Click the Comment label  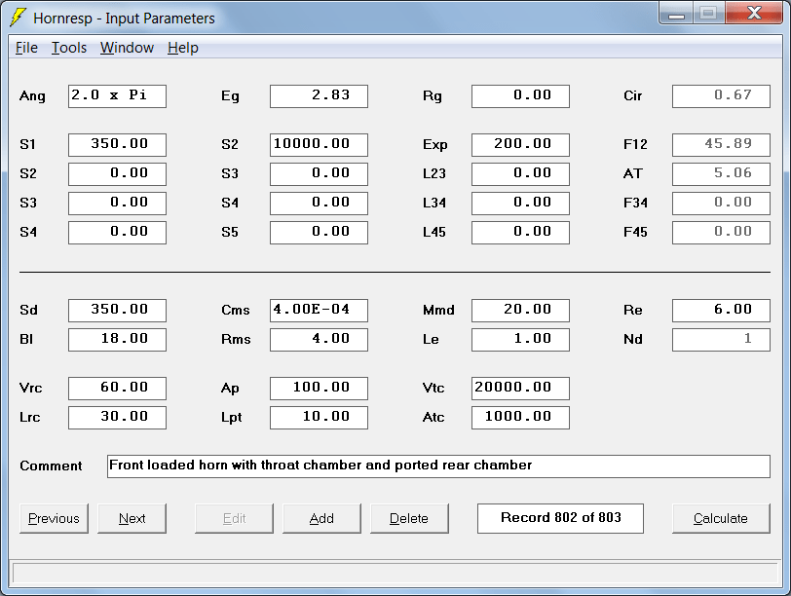point(51,466)
